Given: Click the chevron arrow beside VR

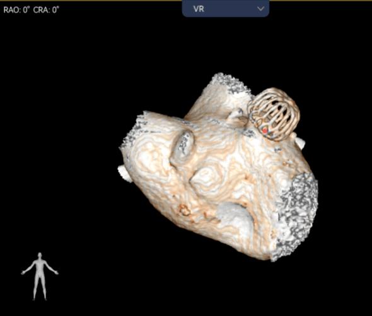Looking at the screenshot, I should (261, 9).
